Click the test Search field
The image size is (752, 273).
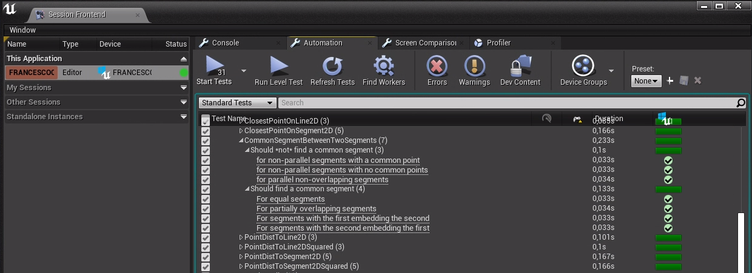tap(506, 103)
